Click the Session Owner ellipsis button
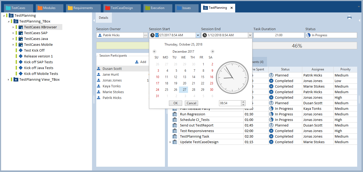 (146, 35)
